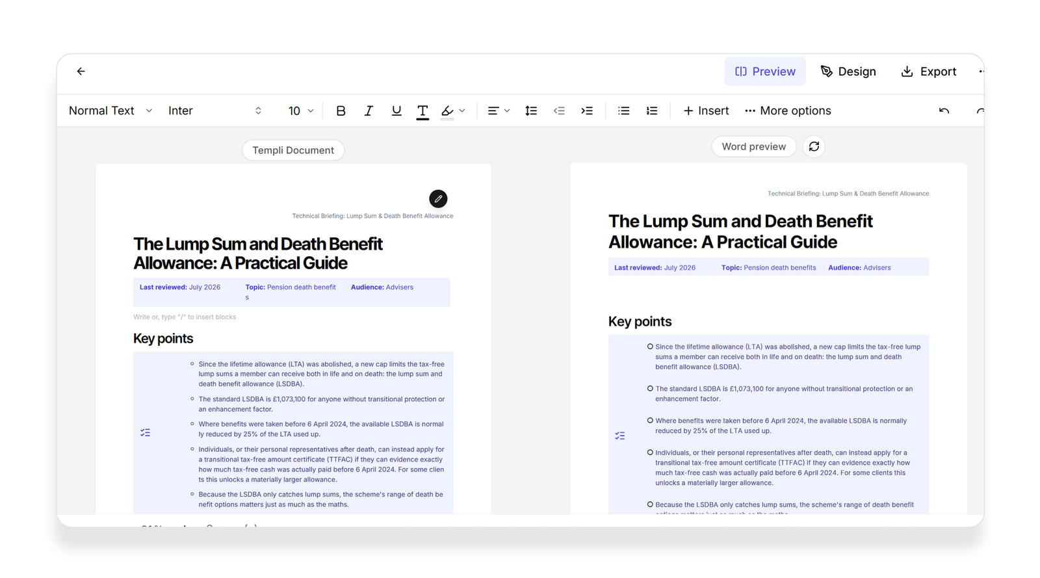
Task: Click the Key points heading in Templi document
Action: click(163, 338)
